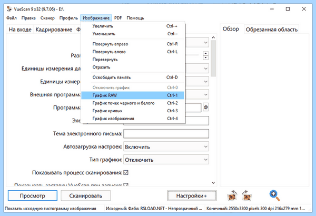Click the scrollbar down arrow

pos(213,183)
